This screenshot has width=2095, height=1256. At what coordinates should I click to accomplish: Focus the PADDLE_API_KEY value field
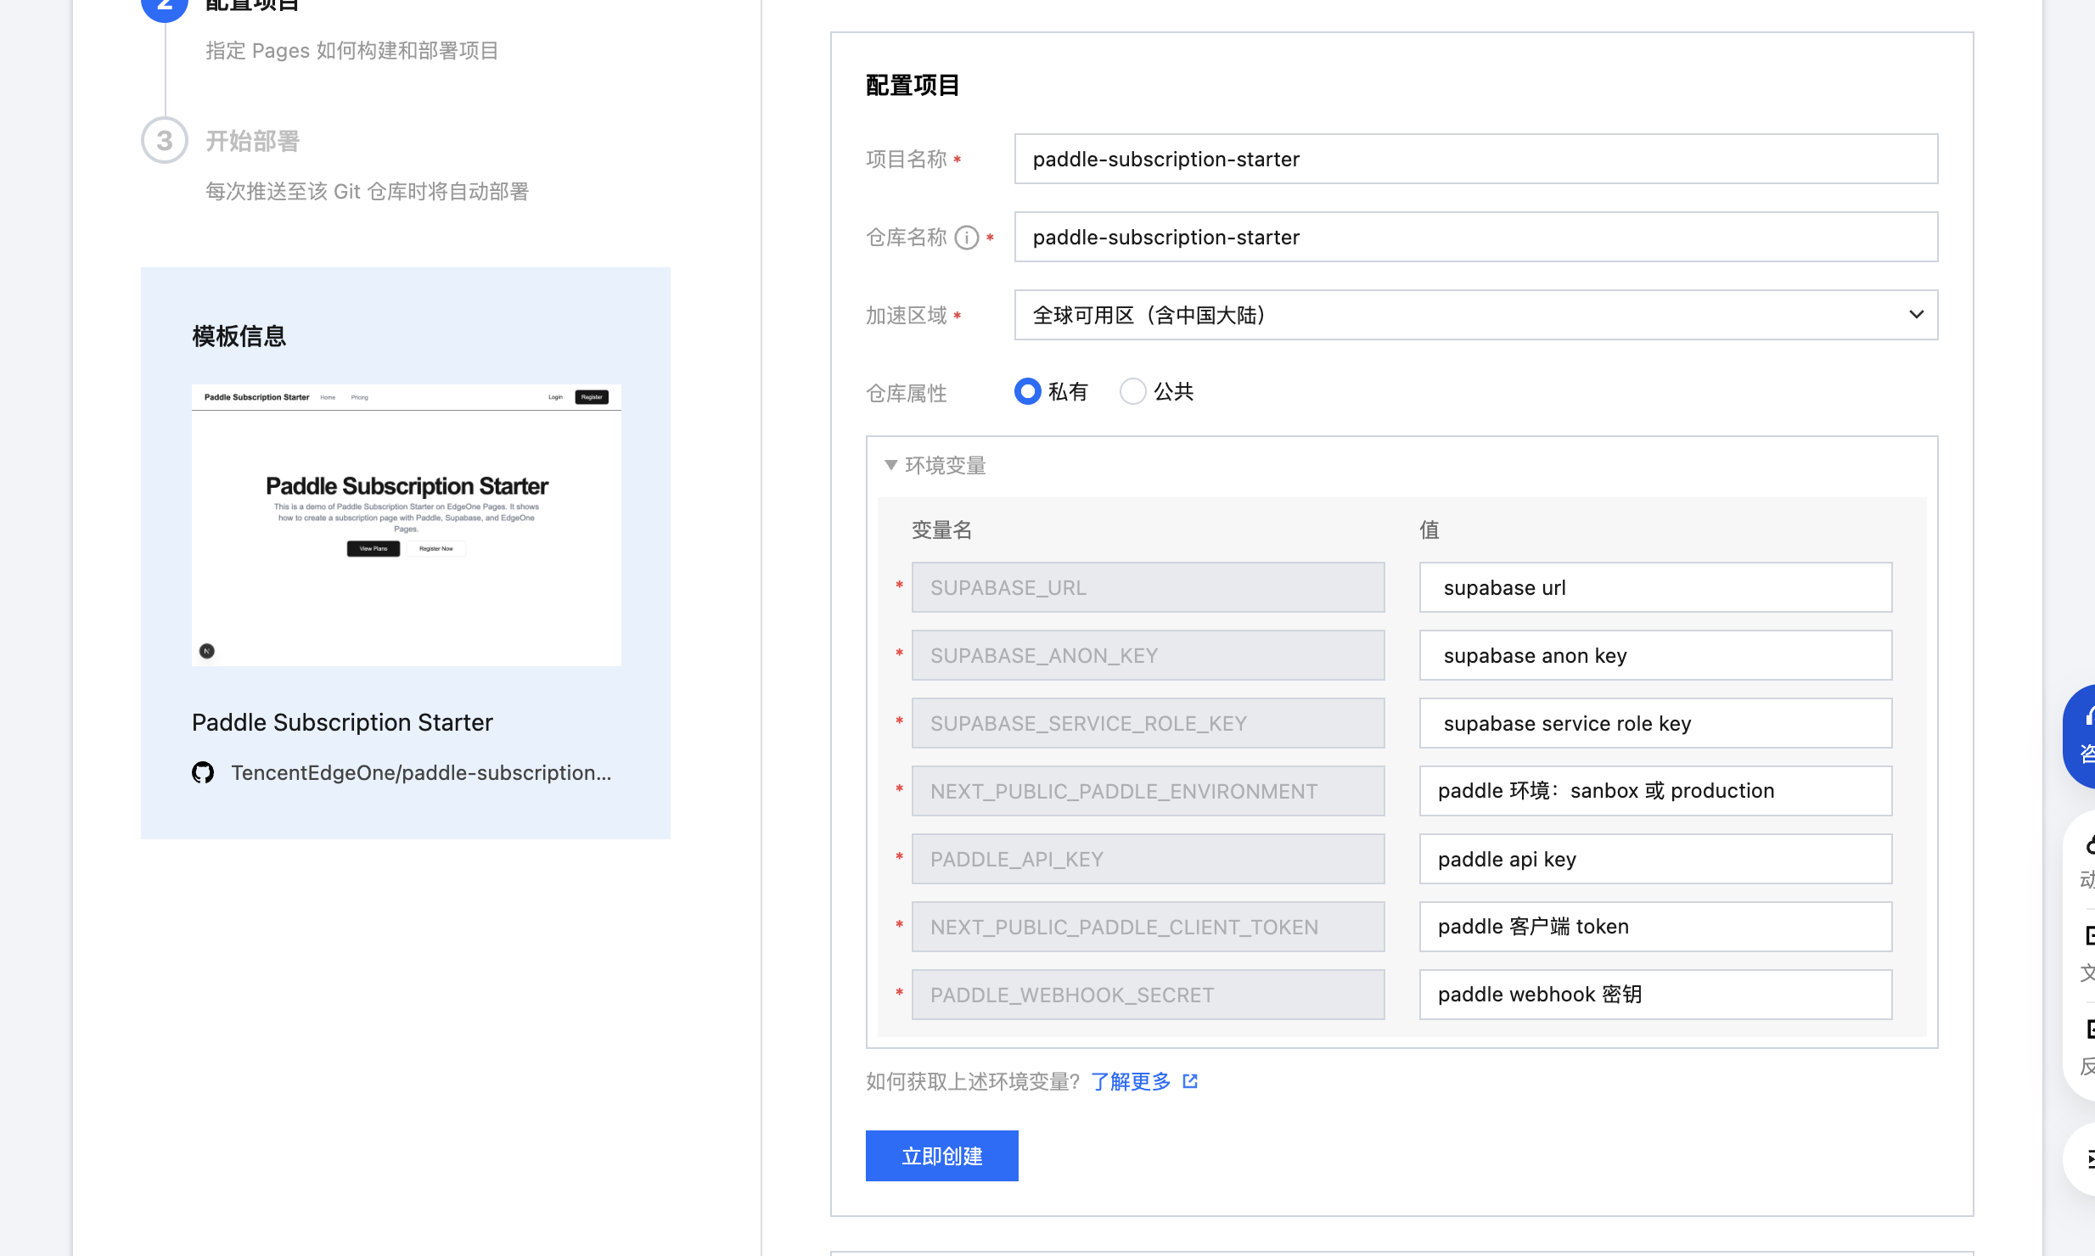pos(1654,859)
